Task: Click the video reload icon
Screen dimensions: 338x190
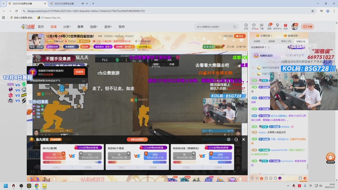Action: click(40, 172)
